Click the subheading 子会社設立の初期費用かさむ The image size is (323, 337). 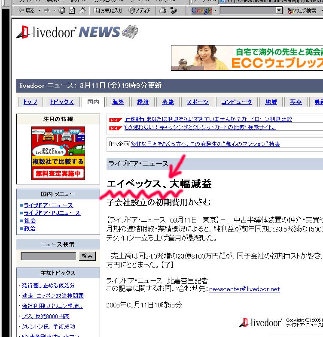158,202
